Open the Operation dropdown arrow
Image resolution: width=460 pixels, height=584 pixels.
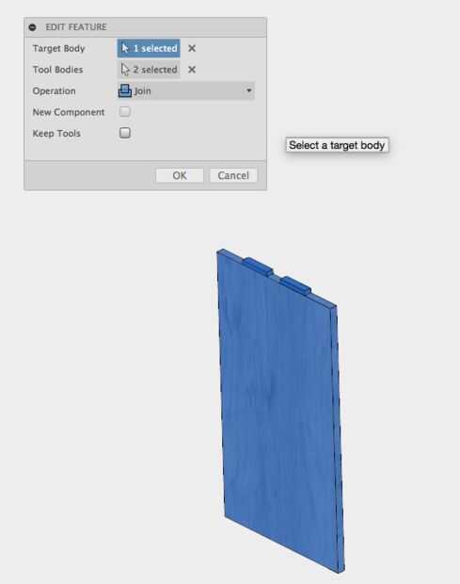point(248,90)
